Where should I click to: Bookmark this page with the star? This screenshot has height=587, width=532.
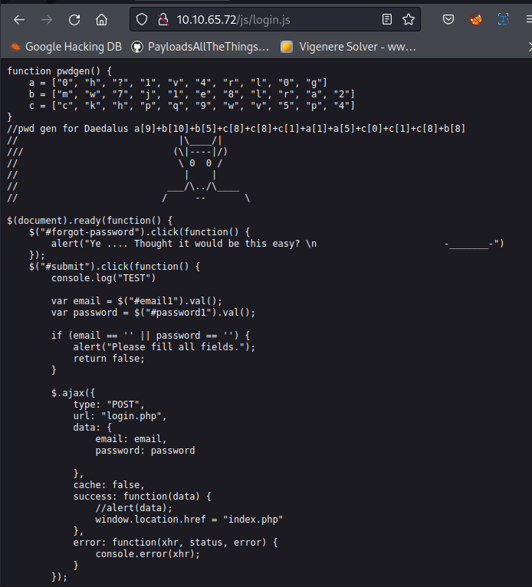pos(409,19)
